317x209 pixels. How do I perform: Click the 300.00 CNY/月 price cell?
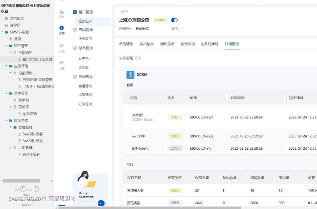202,136
